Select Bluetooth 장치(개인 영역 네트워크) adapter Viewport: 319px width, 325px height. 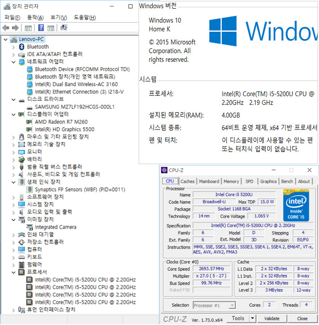(x=75, y=77)
